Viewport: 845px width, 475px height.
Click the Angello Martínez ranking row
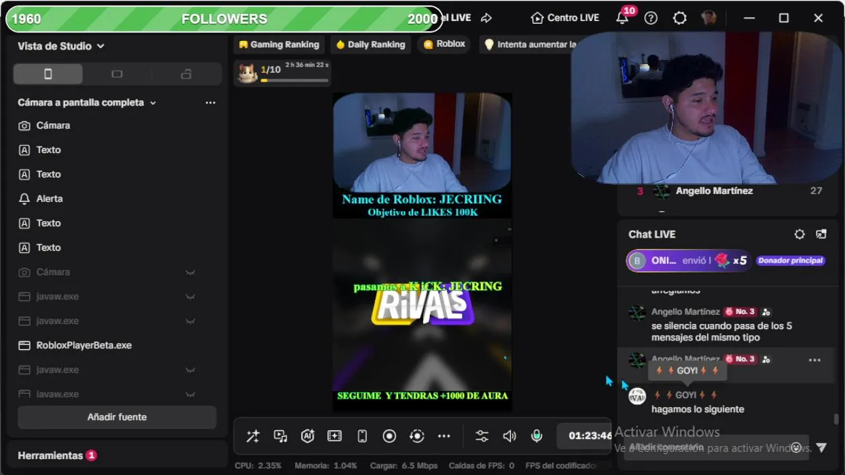click(729, 191)
